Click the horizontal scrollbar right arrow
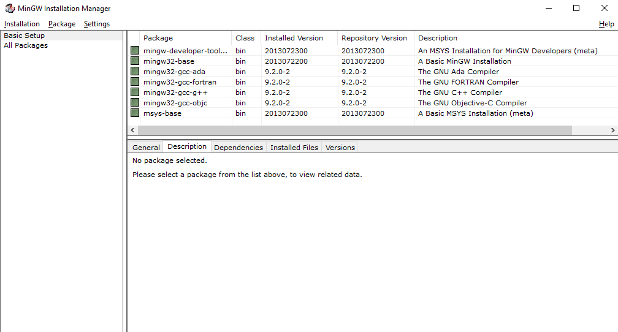 click(613, 130)
